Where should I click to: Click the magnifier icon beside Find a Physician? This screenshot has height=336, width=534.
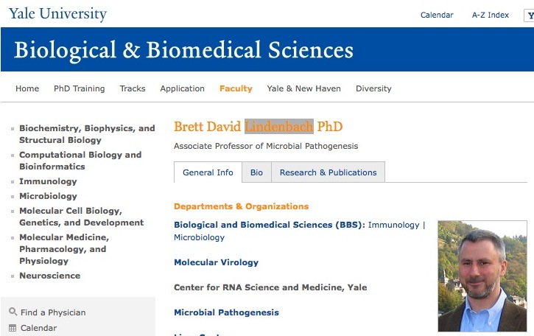click(x=13, y=312)
